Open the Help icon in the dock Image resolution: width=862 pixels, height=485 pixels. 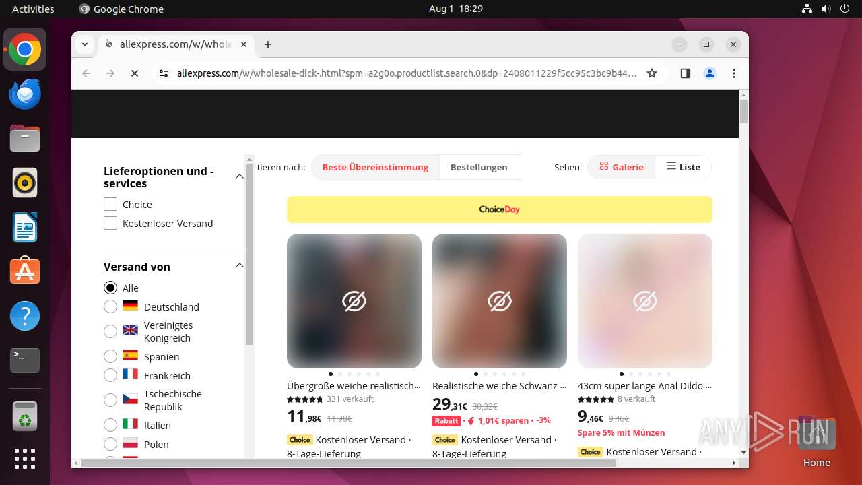click(x=25, y=316)
